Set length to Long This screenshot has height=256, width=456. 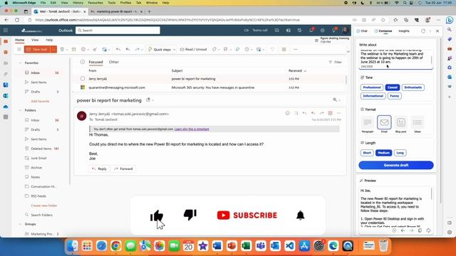tap(400, 153)
